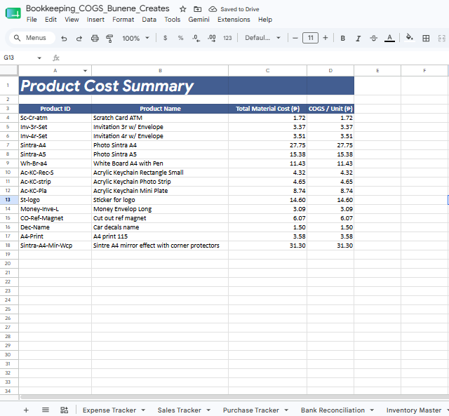This screenshot has height=416, width=449.
Task: Click the Convert to table icon at bottom
Action: [64, 410]
